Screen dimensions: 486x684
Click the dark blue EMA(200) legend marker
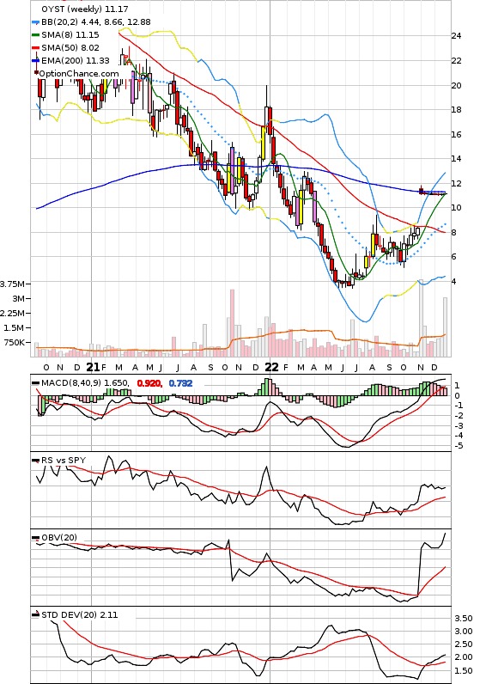[36, 61]
